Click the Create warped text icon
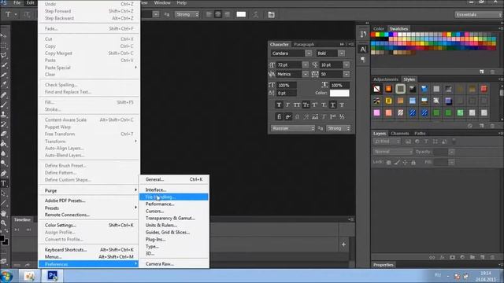 click(256, 14)
